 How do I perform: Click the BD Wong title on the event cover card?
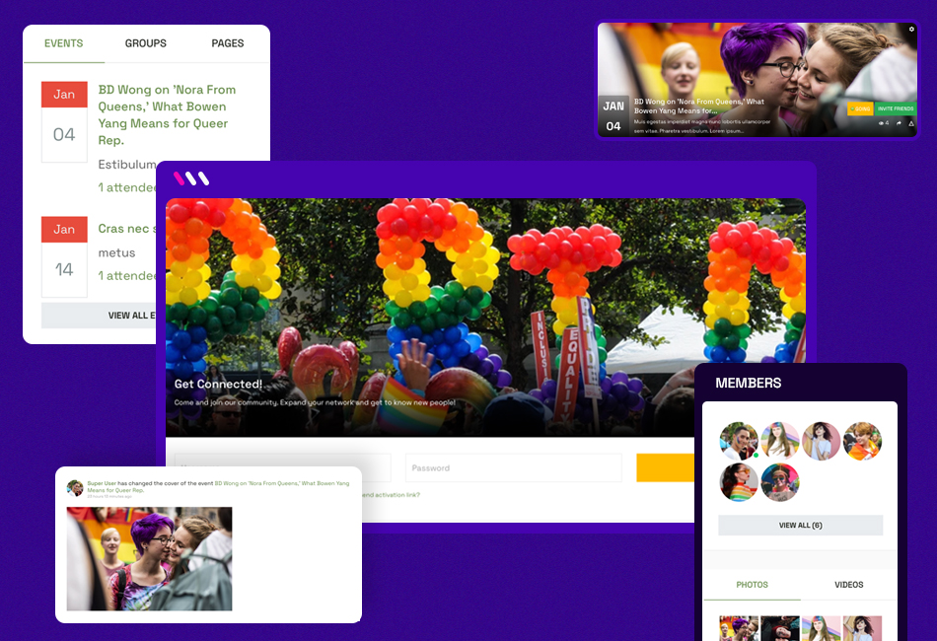coord(699,106)
